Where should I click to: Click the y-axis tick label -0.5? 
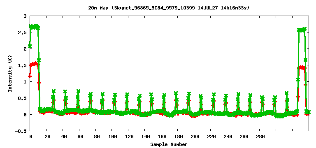(23, 131)
